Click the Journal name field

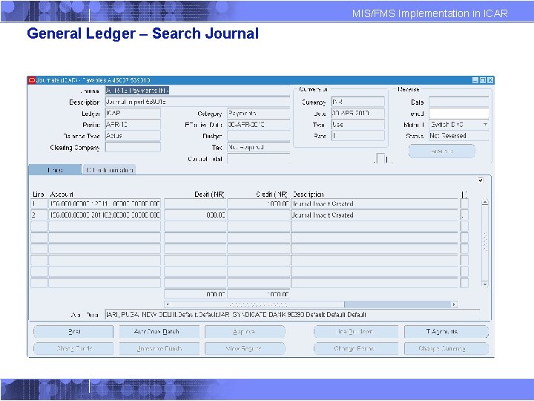pos(197,91)
